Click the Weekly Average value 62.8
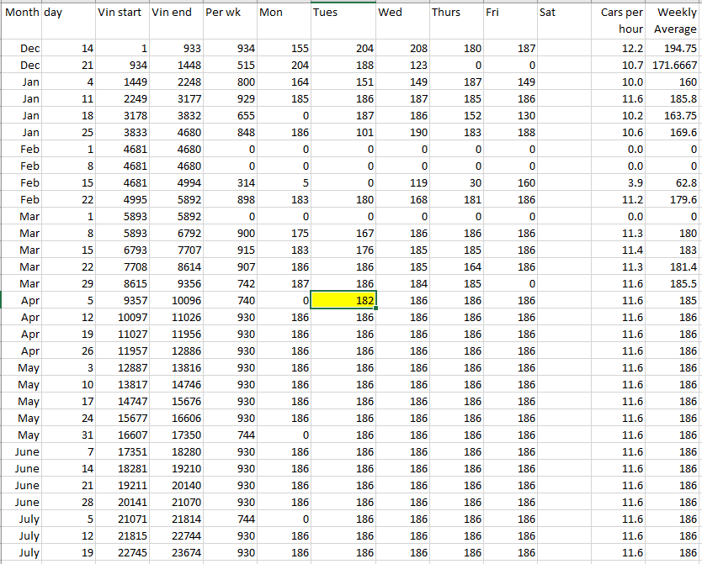 coord(674,183)
